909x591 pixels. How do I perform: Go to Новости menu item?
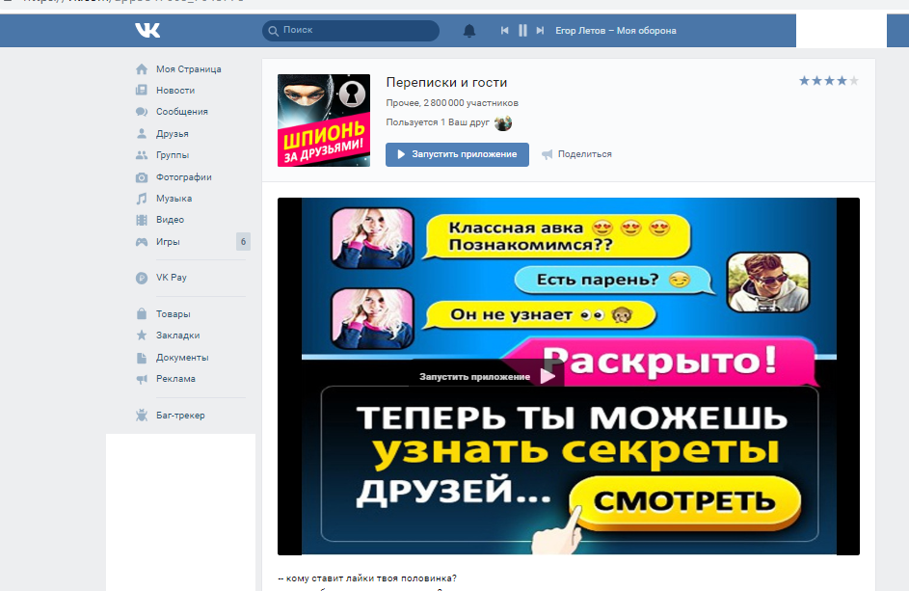pyautogui.click(x=175, y=91)
